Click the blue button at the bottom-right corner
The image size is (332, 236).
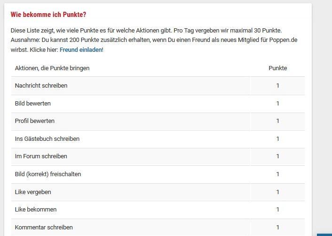pos(324,234)
